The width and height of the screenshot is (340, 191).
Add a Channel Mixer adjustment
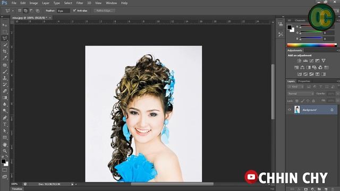[x=320, y=67]
